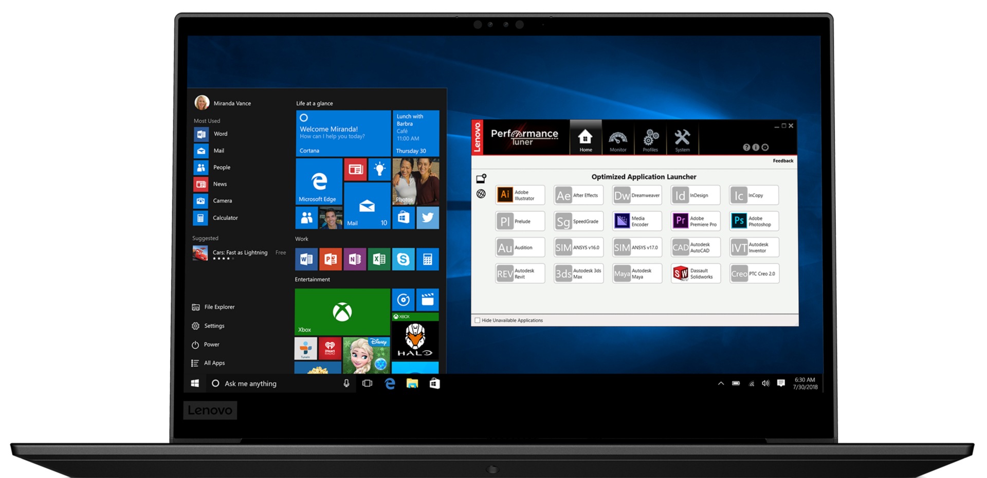
Task: Launch Adobe Premiere Pro
Action: click(695, 221)
